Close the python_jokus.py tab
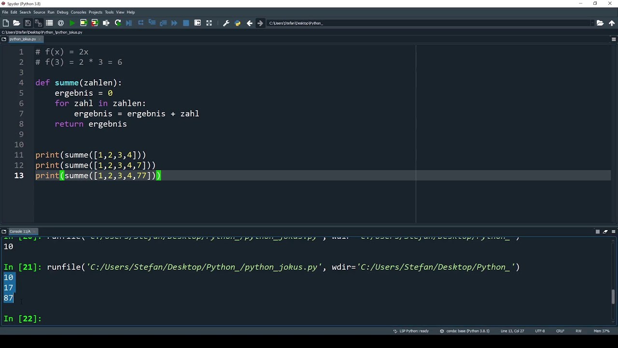Image resolution: width=618 pixels, height=348 pixels. tap(40, 39)
